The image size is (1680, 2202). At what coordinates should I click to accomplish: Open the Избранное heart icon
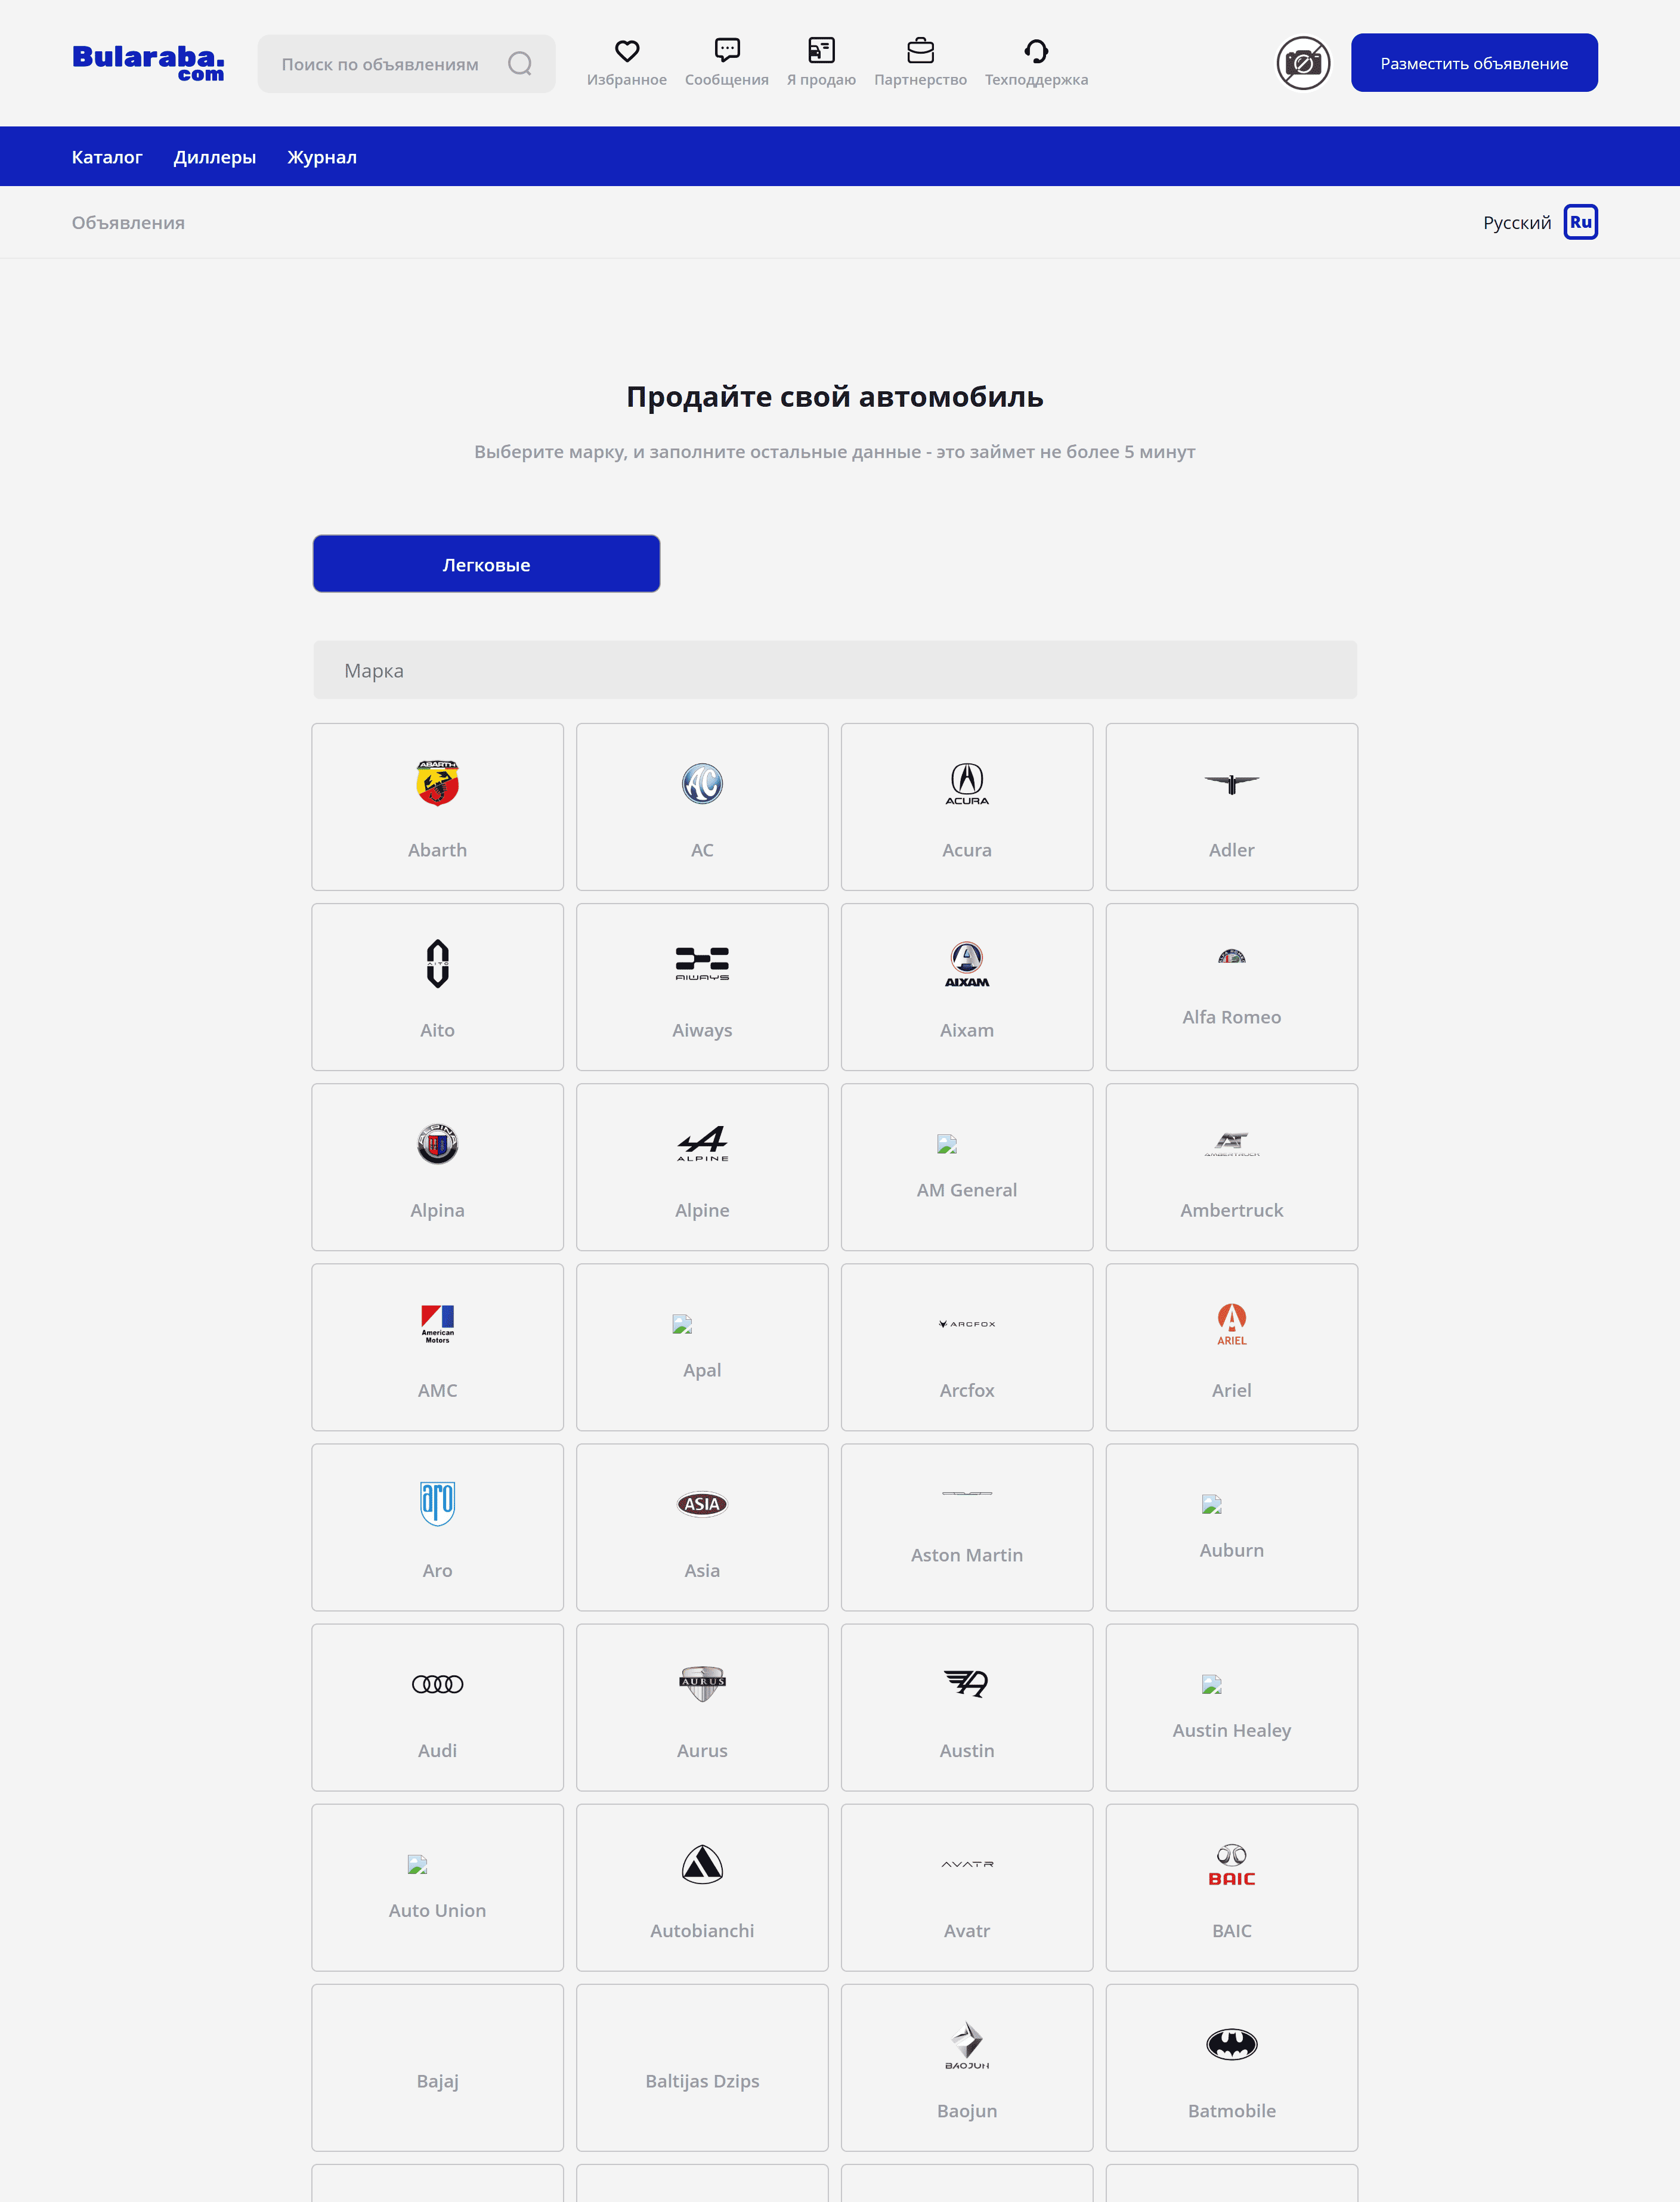626,51
